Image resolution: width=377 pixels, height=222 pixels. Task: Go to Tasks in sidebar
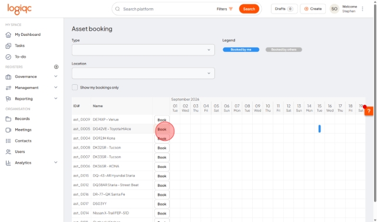tap(19, 46)
